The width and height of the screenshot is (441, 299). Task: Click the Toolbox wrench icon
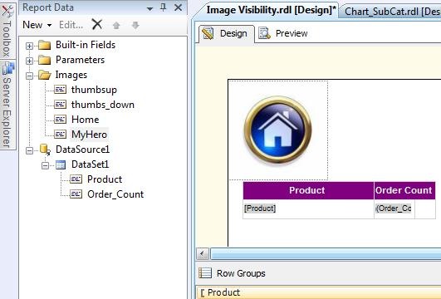coord(7,11)
